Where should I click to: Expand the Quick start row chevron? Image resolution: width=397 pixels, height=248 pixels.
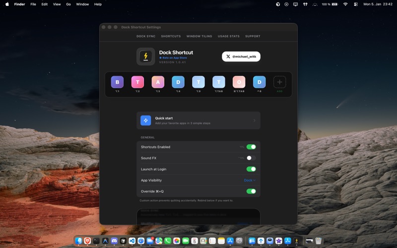255,121
